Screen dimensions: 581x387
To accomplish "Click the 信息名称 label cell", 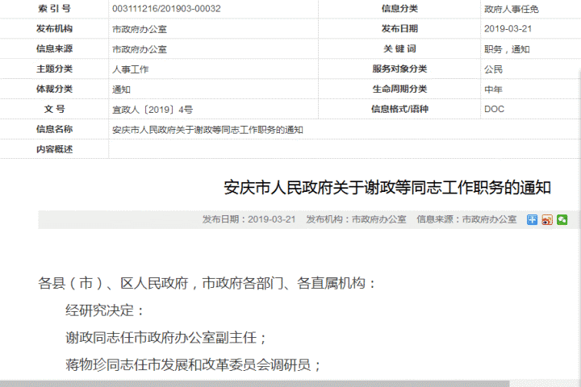I will (55, 129).
